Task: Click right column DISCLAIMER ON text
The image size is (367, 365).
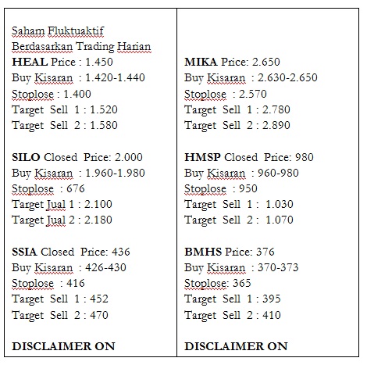Action: 236,346
